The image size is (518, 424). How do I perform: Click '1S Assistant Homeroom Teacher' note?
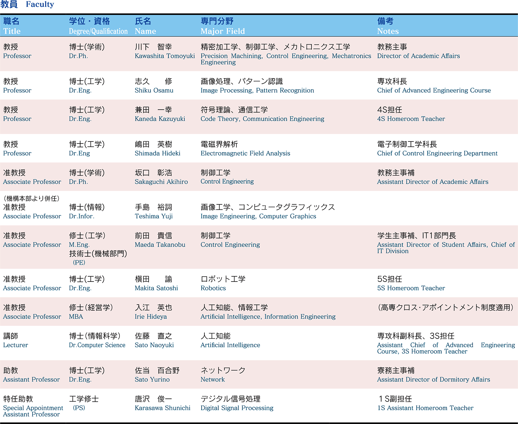(425, 408)
